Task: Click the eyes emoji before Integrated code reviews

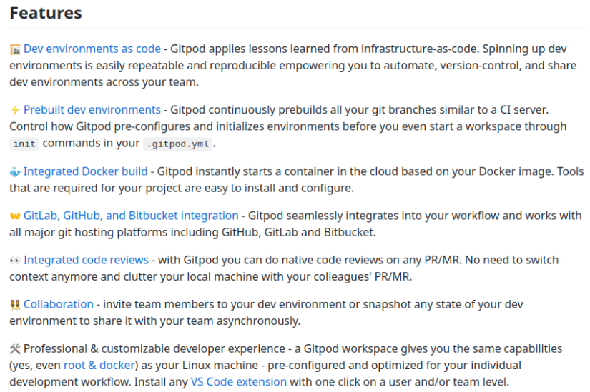Action: pyautogui.click(x=15, y=261)
